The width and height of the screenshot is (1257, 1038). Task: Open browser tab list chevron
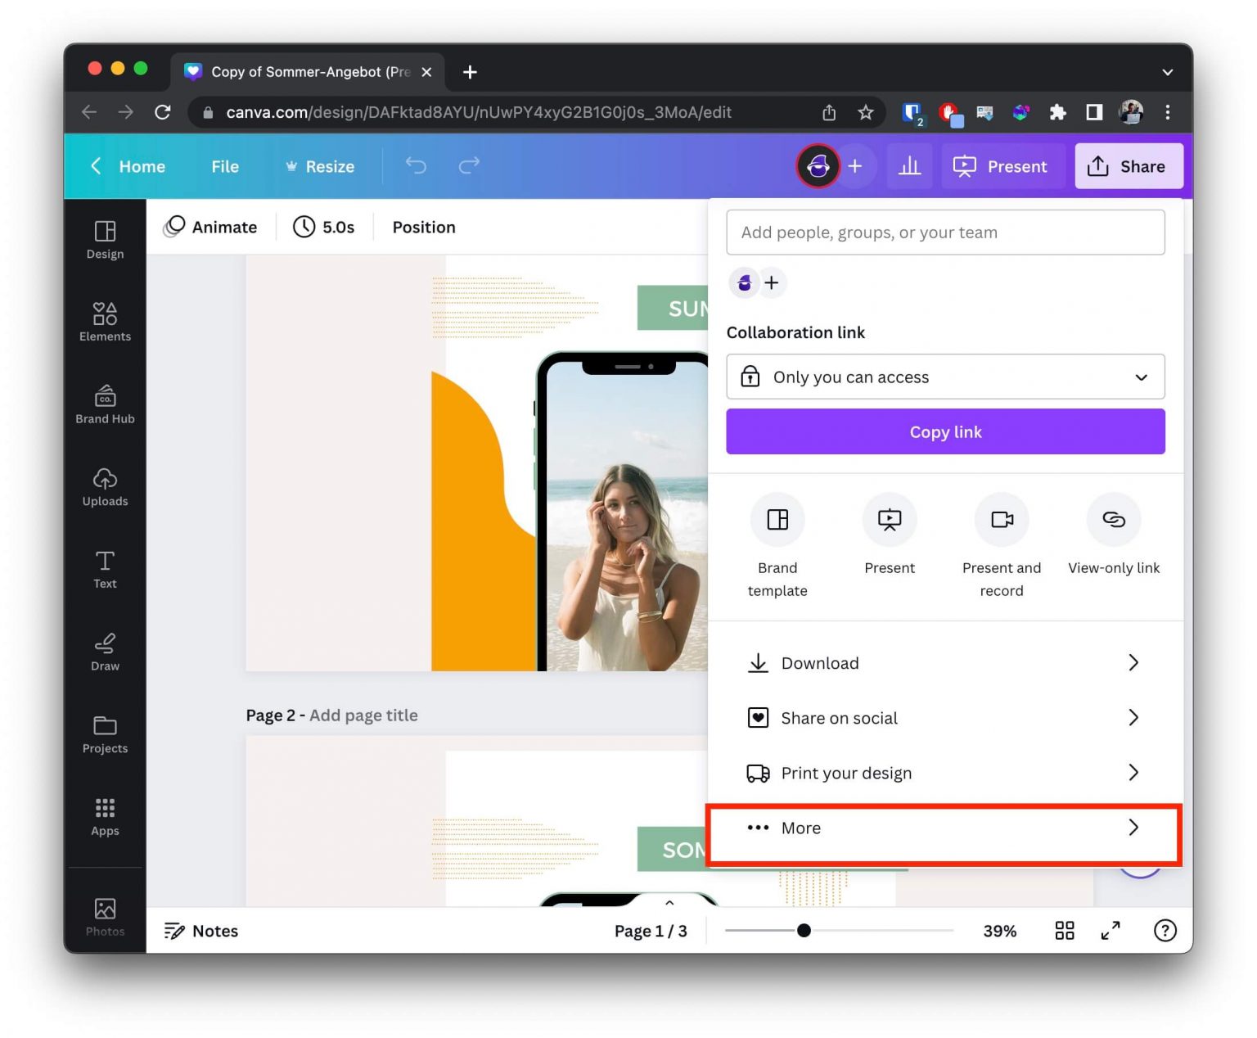(1168, 72)
